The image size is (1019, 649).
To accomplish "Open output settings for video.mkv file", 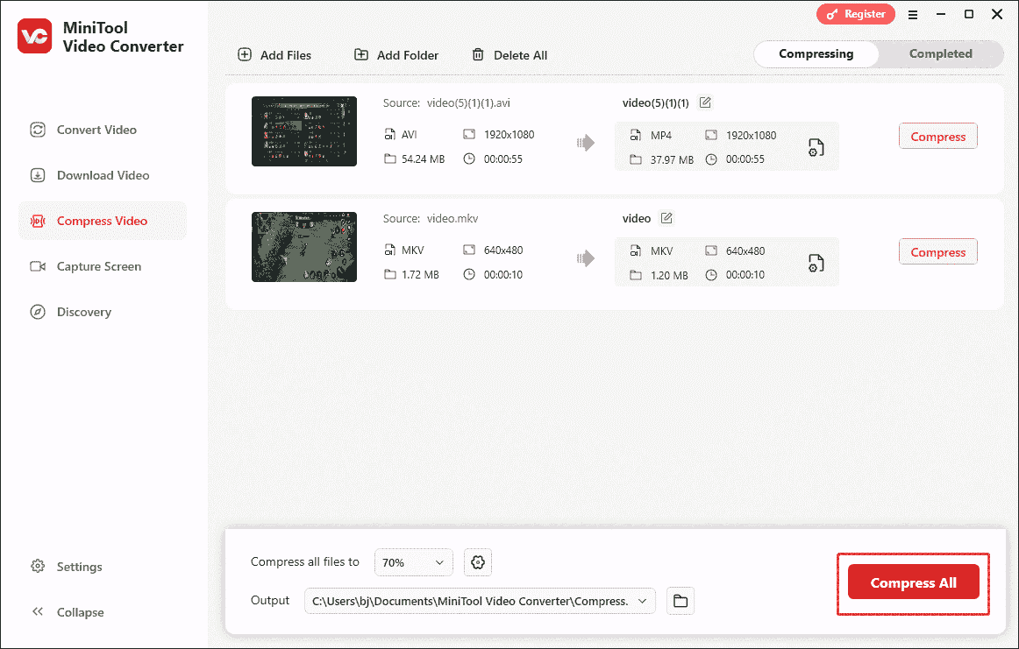I will coord(816,263).
